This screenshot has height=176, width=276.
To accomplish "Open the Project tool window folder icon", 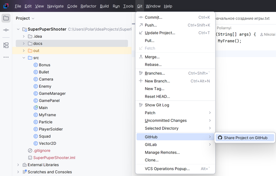I will (x=6, y=18).
